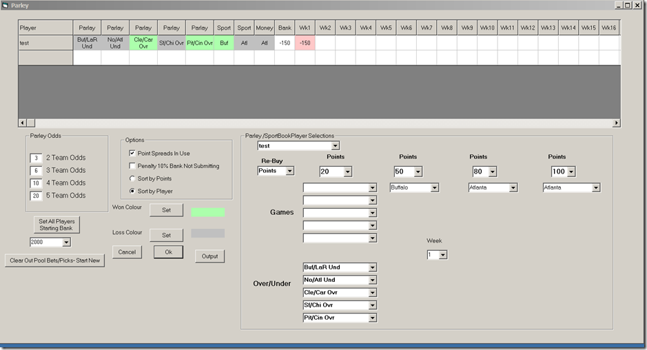Open the Atlanta dropdown under Points 100

[x=595, y=188]
